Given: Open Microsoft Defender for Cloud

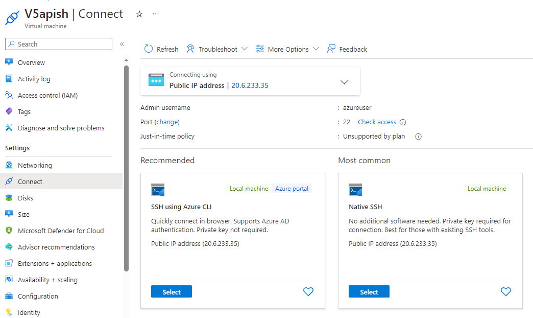Looking at the screenshot, I should point(61,231).
